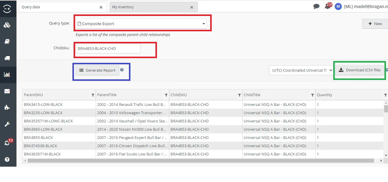
Task: Click the Download (CSV file) button
Action: click(x=360, y=70)
